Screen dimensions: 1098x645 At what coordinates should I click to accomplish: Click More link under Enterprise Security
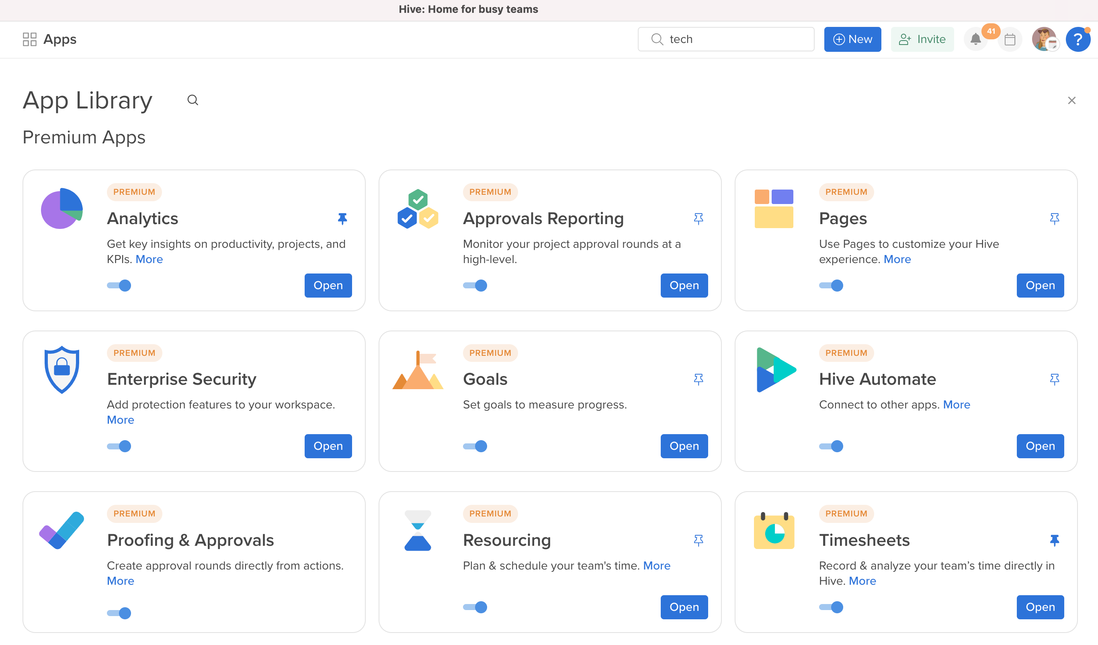[121, 420]
